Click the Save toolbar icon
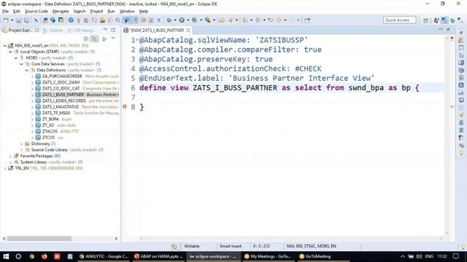Image resolution: width=467 pixels, height=262 pixels. coord(18,20)
